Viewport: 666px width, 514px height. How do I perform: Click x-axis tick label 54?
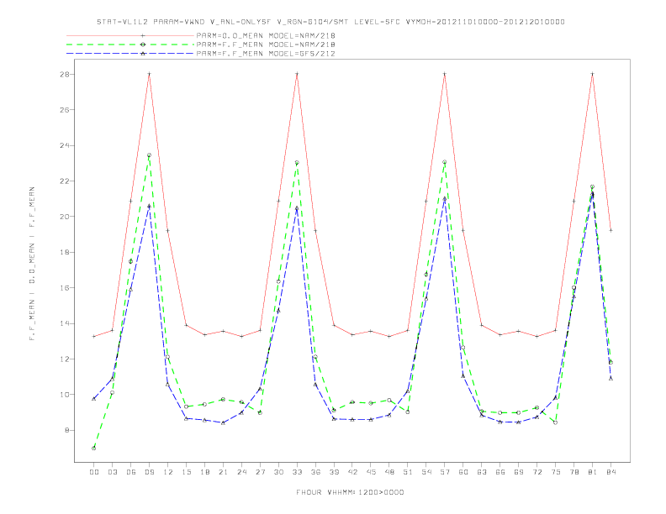pos(426,472)
